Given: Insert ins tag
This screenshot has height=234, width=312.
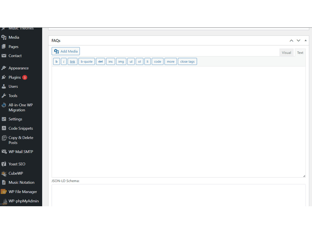Looking at the screenshot, I should click(110, 61).
